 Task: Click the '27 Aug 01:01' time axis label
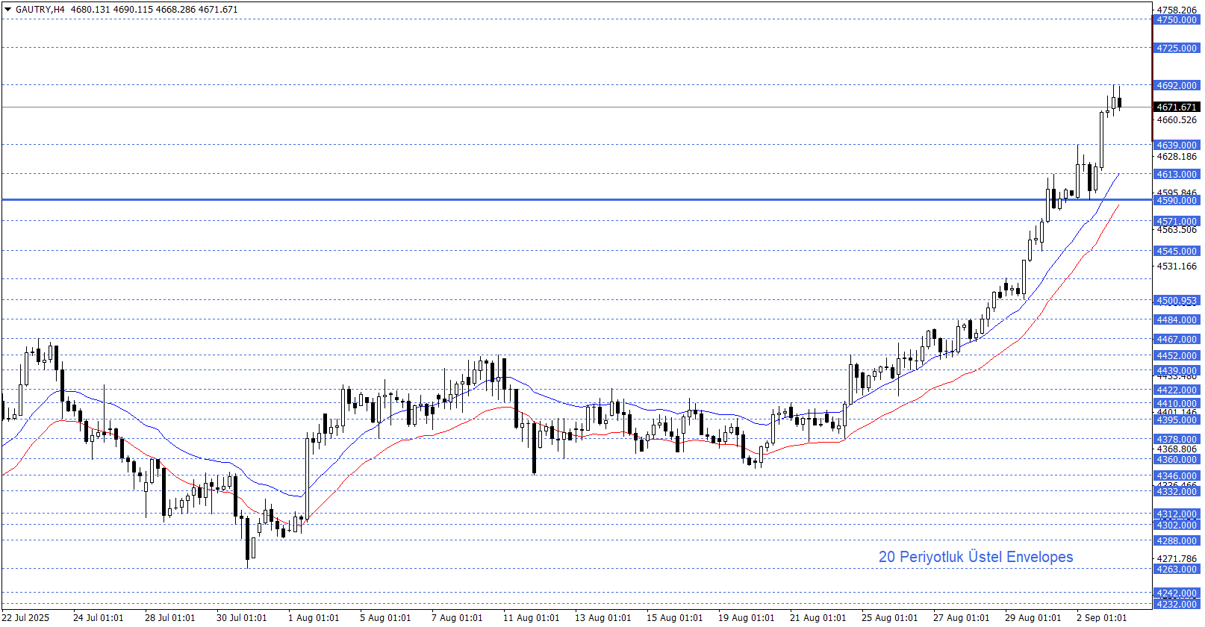click(961, 618)
